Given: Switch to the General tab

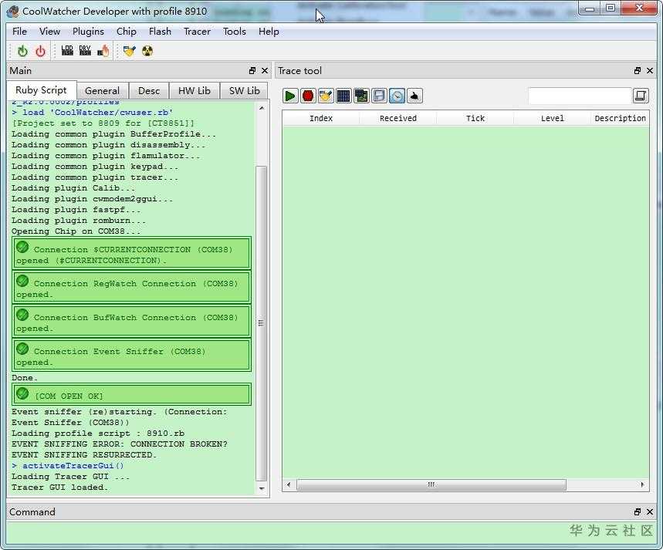Looking at the screenshot, I should pos(102,90).
